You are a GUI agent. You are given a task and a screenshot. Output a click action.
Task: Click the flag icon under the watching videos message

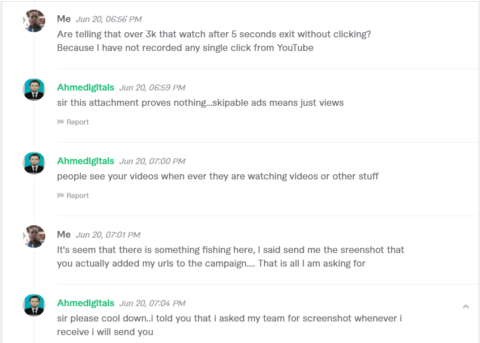61,195
